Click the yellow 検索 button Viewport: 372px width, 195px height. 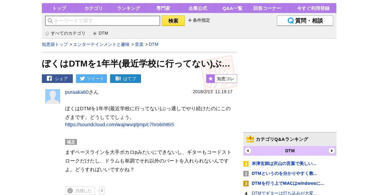(173, 21)
